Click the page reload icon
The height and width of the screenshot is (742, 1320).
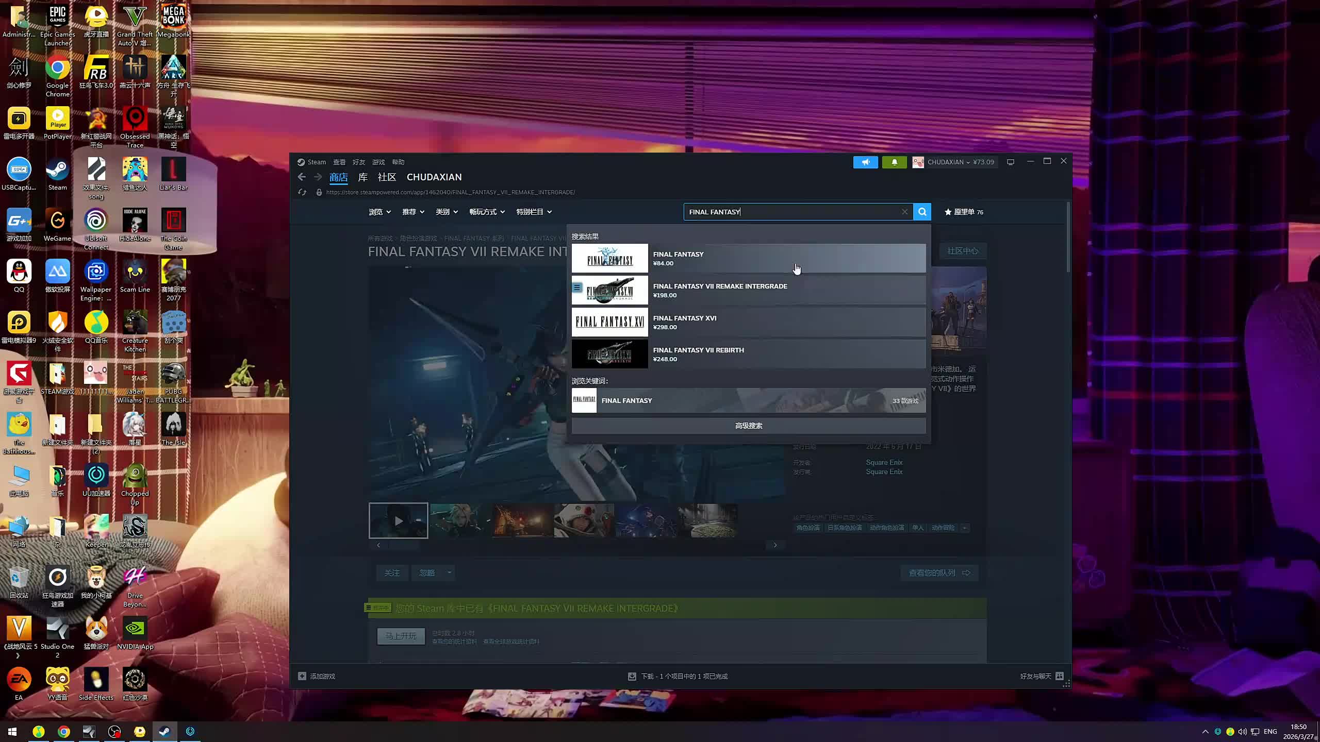click(x=302, y=192)
